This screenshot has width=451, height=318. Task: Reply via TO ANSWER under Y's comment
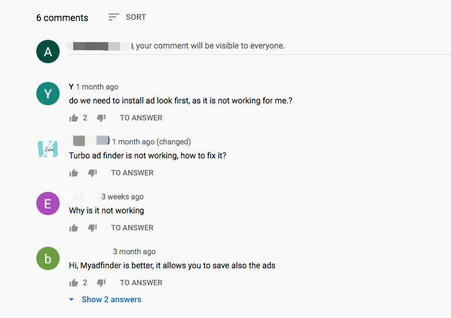coord(141,118)
